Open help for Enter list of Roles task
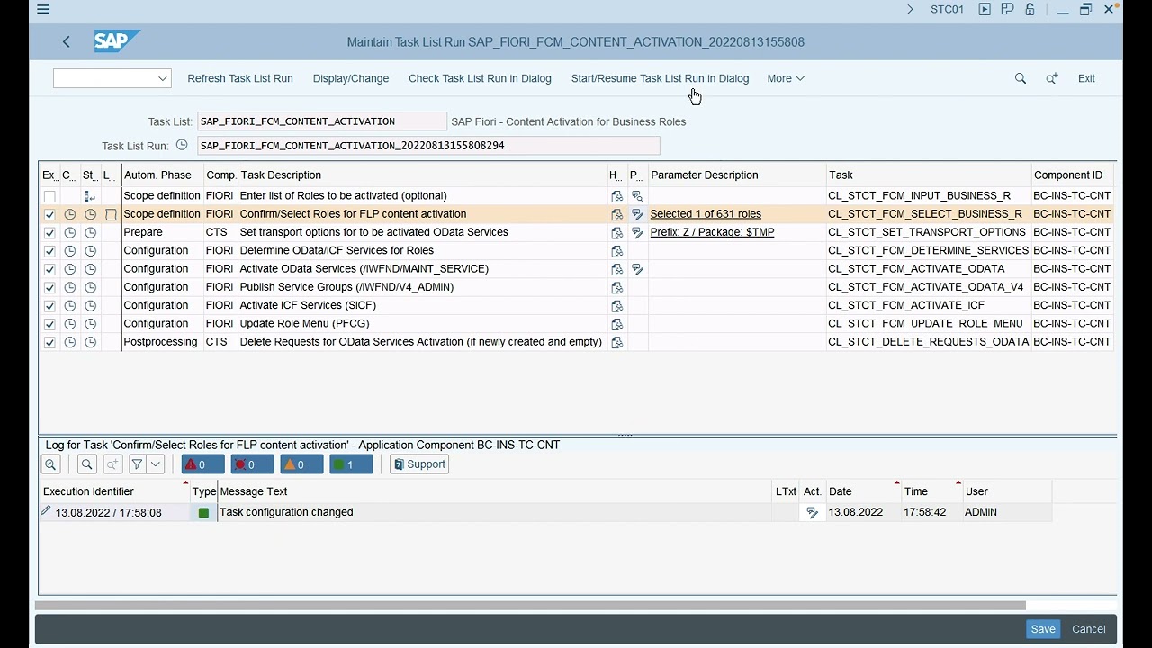 (616, 196)
